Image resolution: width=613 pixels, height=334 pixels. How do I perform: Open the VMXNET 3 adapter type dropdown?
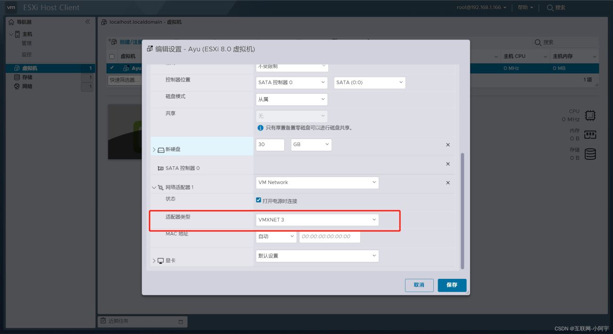point(317,220)
